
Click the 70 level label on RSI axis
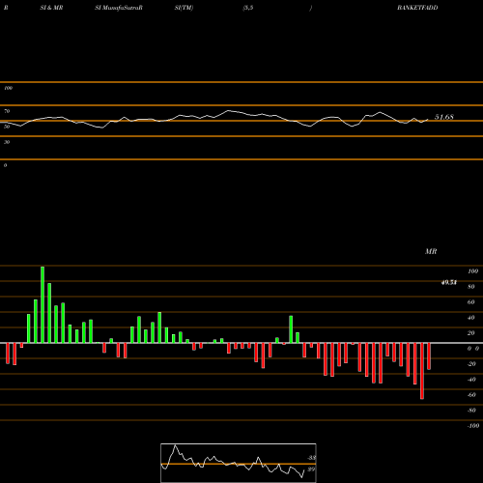click(x=7, y=111)
